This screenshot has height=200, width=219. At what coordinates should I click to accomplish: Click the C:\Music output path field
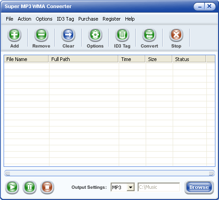pos(159,187)
